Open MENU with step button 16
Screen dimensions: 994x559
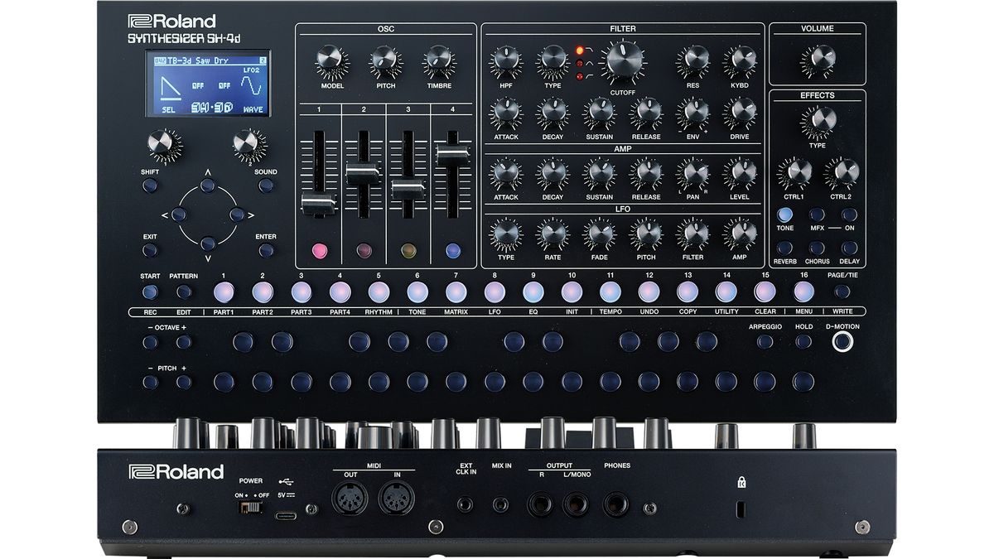[803, 292]
